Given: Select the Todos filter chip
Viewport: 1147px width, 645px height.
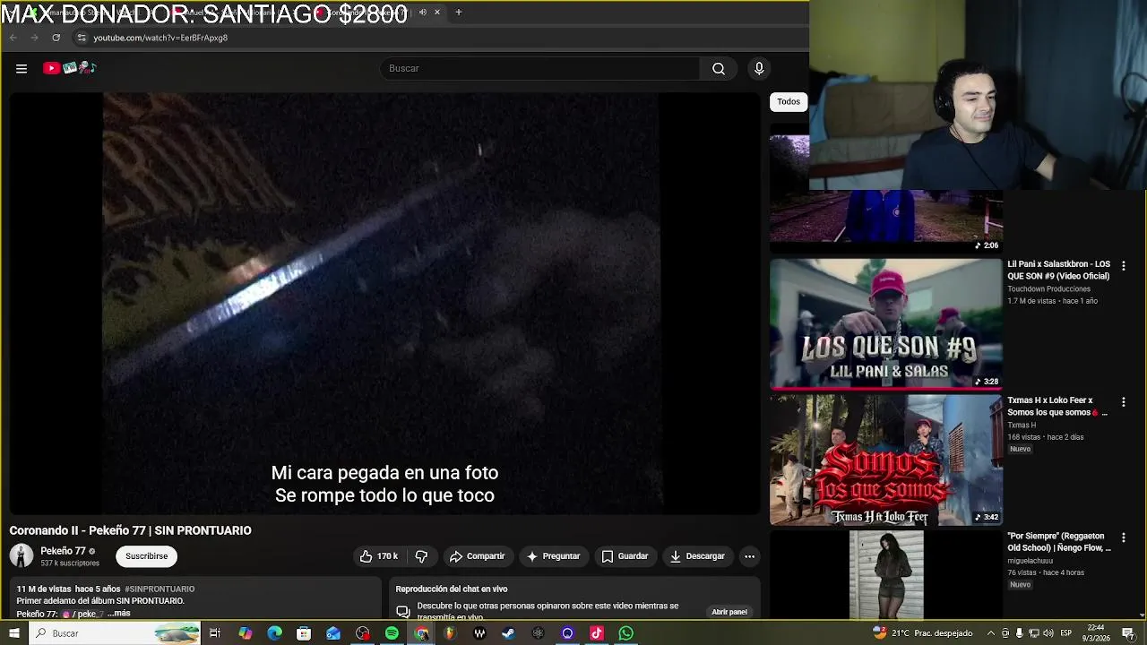Looking at the screenshot, I should (789, 101).
